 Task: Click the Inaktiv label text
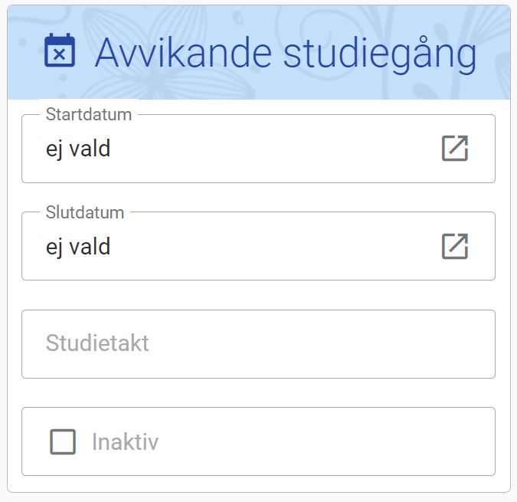(125, 442)
